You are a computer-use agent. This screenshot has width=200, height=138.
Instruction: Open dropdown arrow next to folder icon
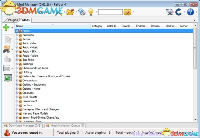pyautogui.click(x=76, y=12)
